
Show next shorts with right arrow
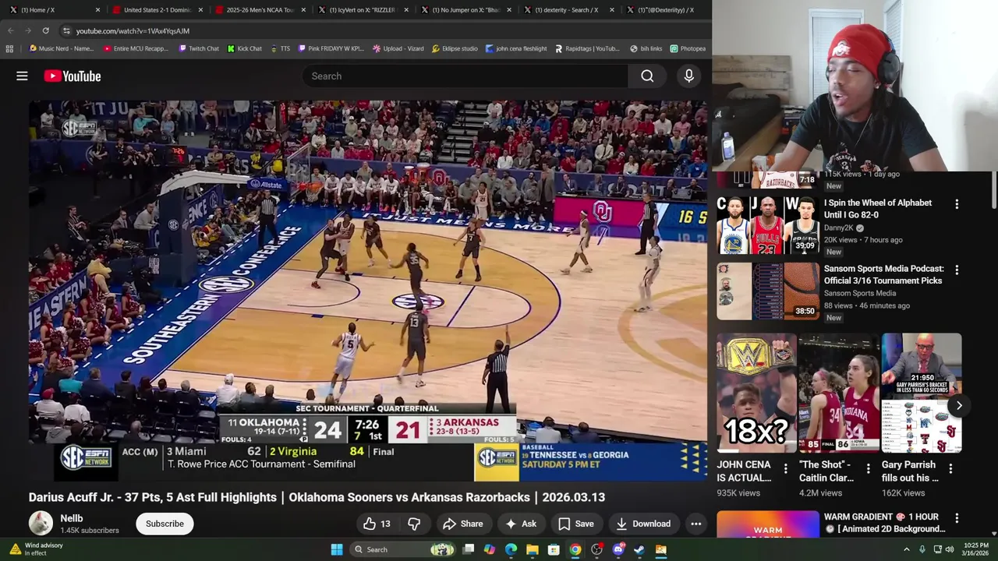click(959, 405)
